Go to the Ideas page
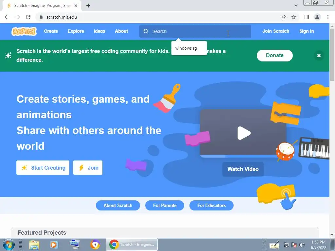The height and width of the screenshot is (251, 335). click(99, 31)
